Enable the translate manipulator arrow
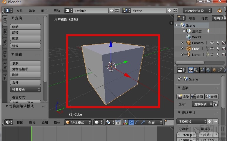227x141 pixels. tap(131, 122)
